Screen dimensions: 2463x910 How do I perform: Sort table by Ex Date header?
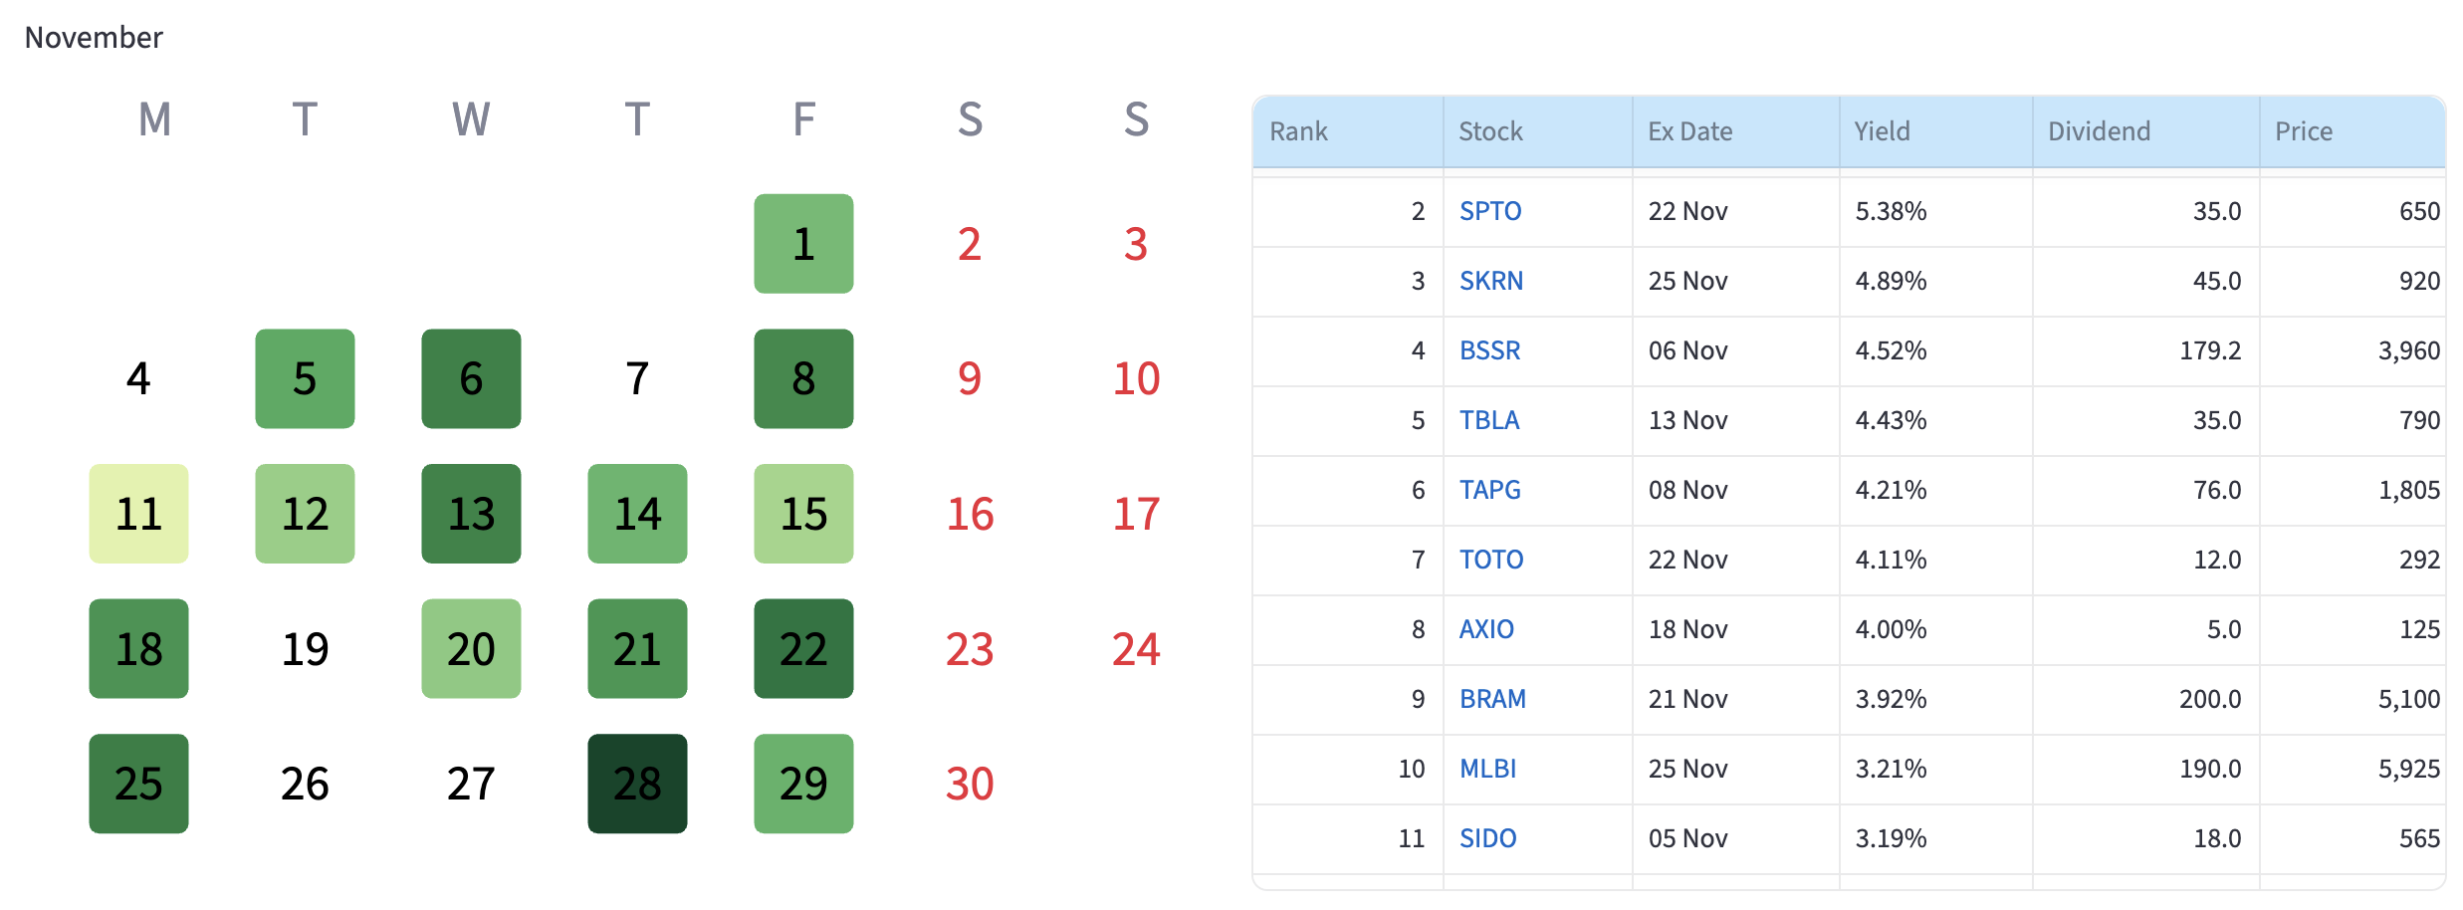[1689, 131]
